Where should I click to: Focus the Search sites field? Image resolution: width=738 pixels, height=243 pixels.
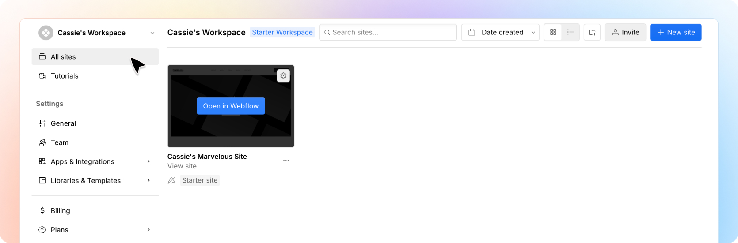(388, 32)
